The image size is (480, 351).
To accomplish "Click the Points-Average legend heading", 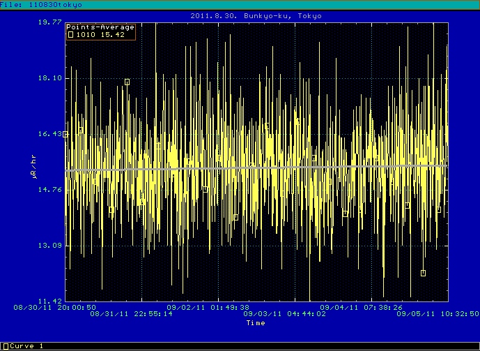I will pyautogui.click(x=100, y=27).
